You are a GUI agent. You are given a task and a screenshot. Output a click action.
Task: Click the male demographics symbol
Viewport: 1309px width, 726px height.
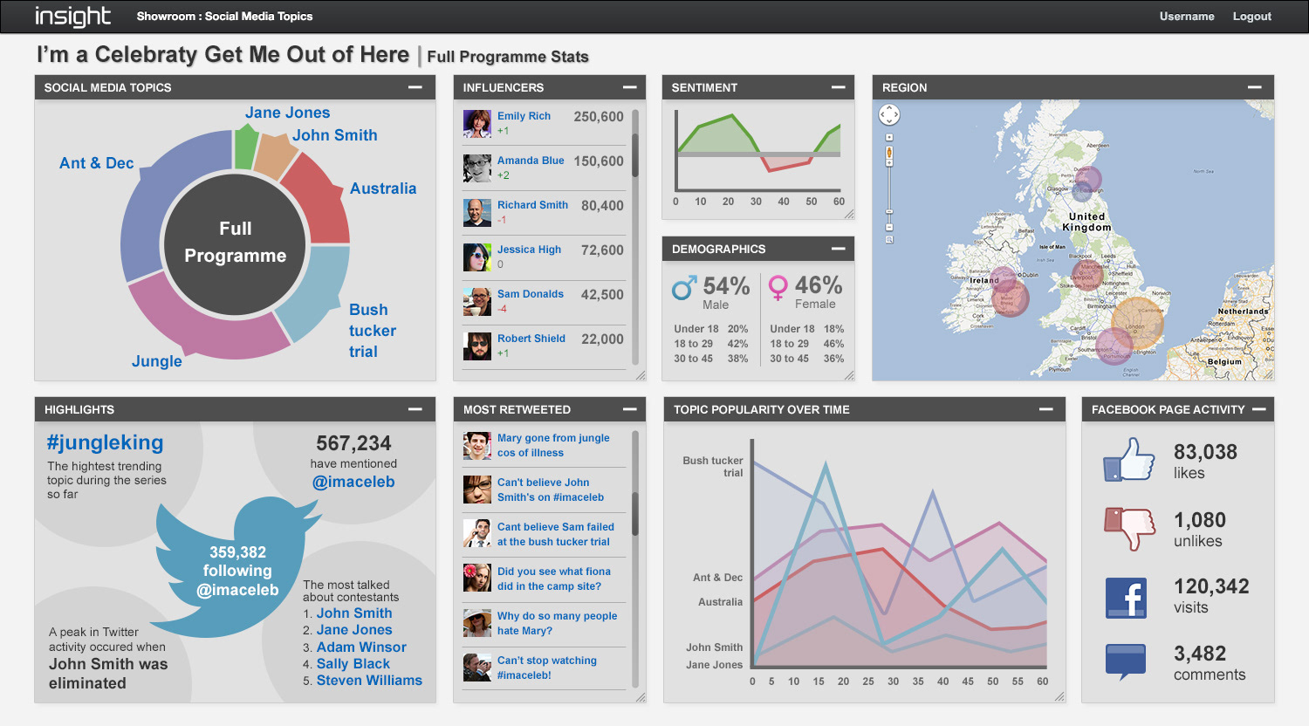pos(684,288)
